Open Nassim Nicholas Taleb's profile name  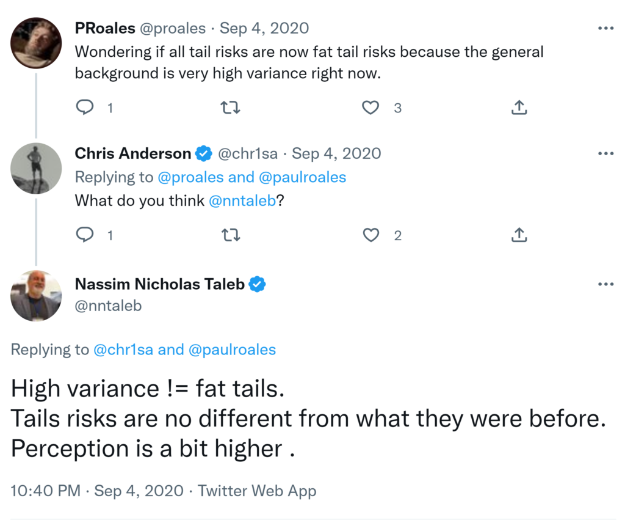(x=160, y=284)
